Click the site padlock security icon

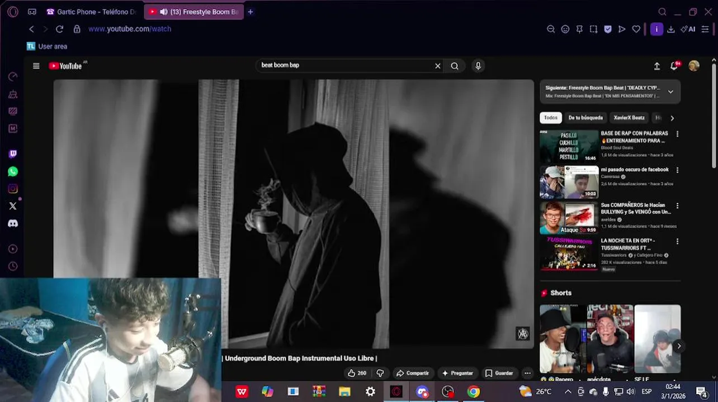click(x=77, y=29)
